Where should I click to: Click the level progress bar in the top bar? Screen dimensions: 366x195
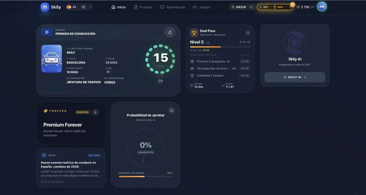pyautogui.click(x=283, y=7)
